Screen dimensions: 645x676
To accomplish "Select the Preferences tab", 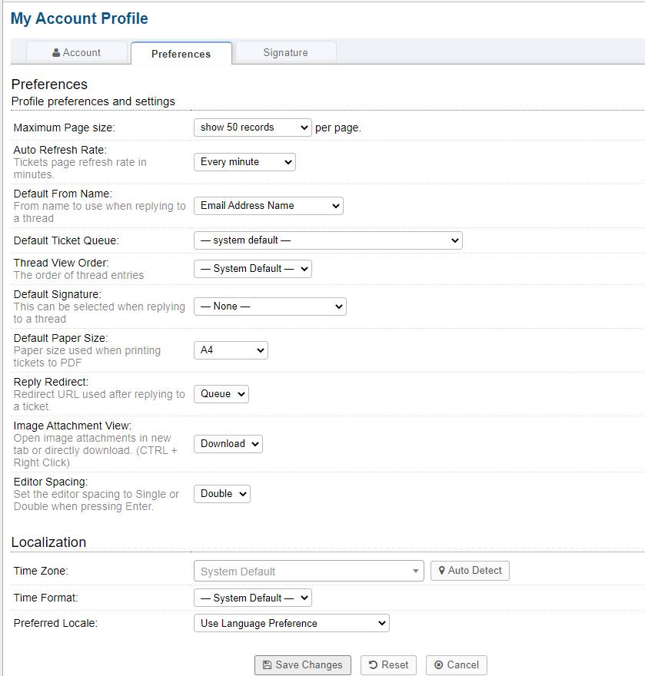I will [x=181, y=54].
